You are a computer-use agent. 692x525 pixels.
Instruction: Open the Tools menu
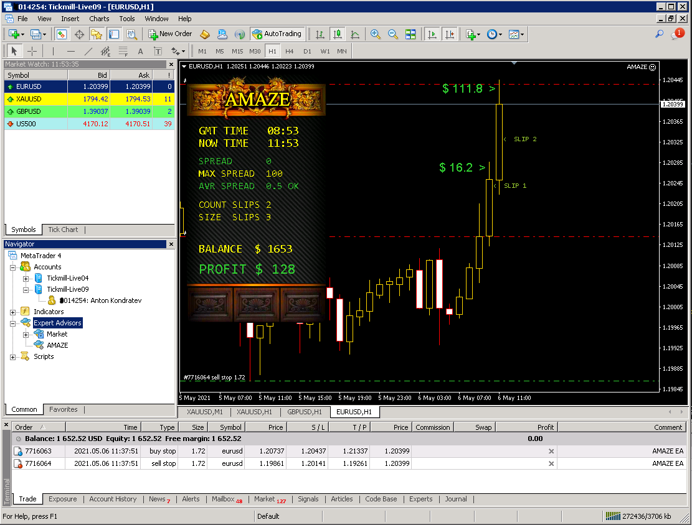click(x=126, y=19)
